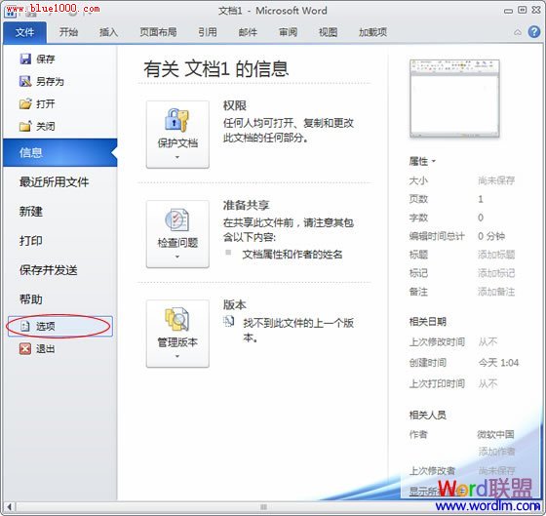Click the 文档属性和作者的姓名 bullet item

tap(292, 255)
